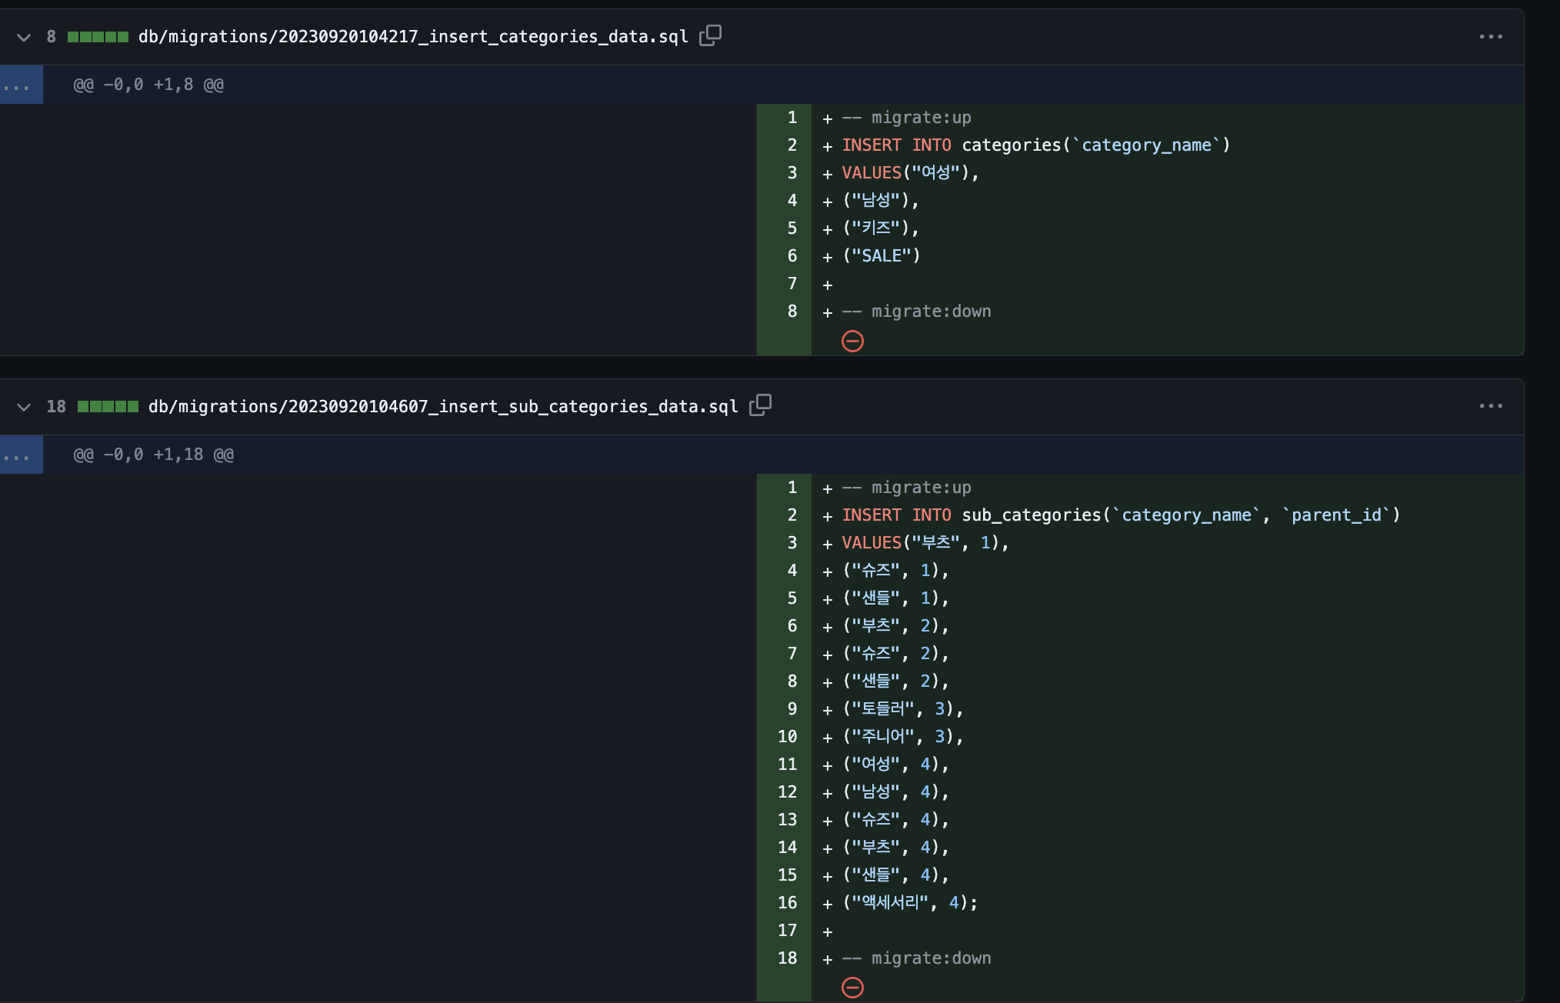This screenshot has width=1560, height=1003.
Task: Click hunk header @@ -0,0 +1,8 @@
Action: pyautogui.click(x=148, y=85)
